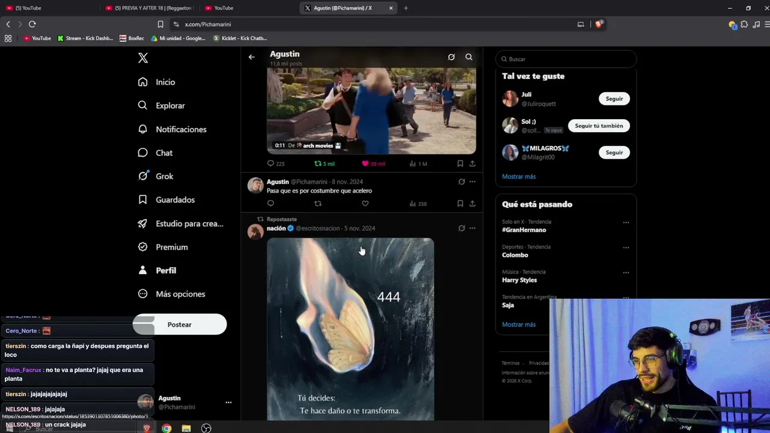Open Explorar from the sidebar

point(161,105)
